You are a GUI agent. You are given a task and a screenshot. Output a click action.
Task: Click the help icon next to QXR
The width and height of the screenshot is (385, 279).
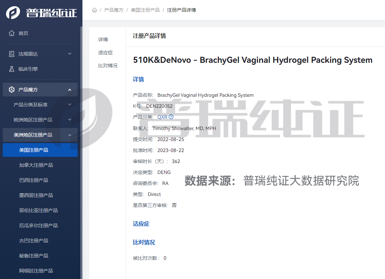(x=171, y=117)
